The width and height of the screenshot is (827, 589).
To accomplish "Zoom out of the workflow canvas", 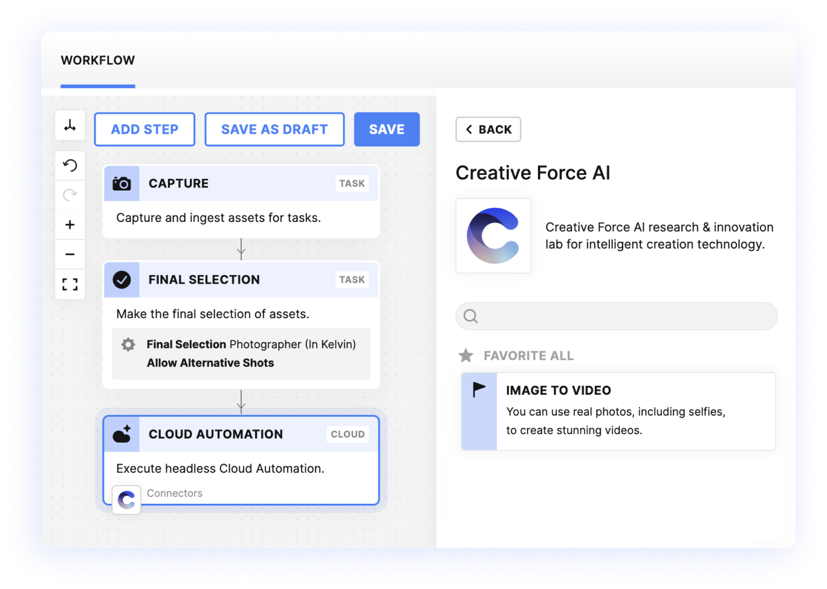I will coord(70,254).
